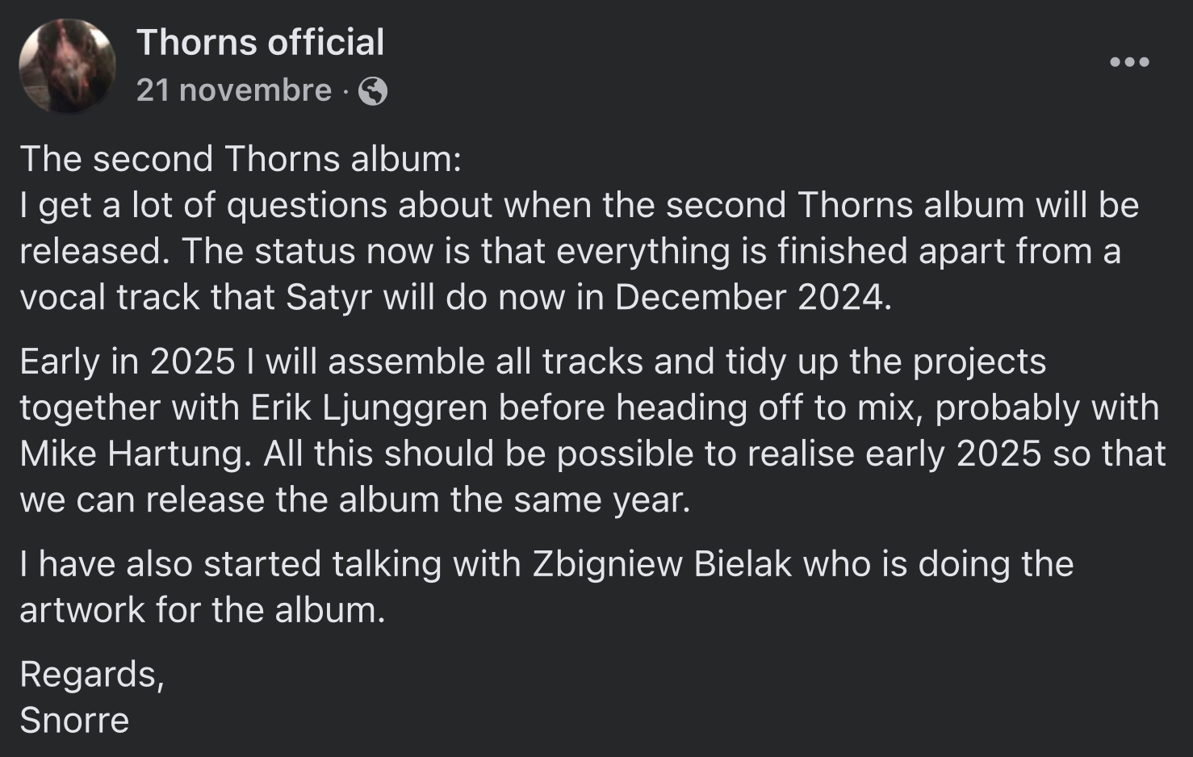Click the words "vocal track" in the post
This screenshot has height=757, width=1193.
click(x=110, y=298)
